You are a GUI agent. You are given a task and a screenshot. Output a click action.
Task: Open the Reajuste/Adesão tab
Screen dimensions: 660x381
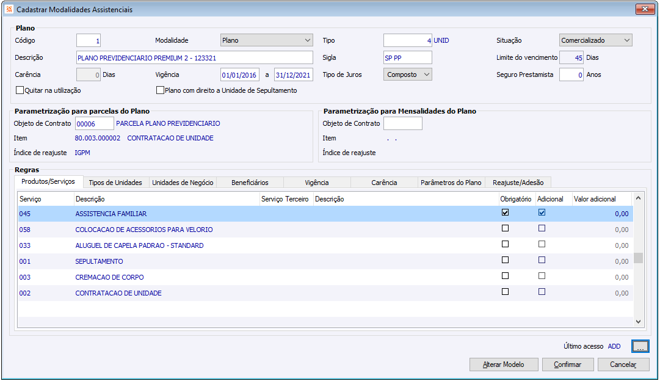518,183
